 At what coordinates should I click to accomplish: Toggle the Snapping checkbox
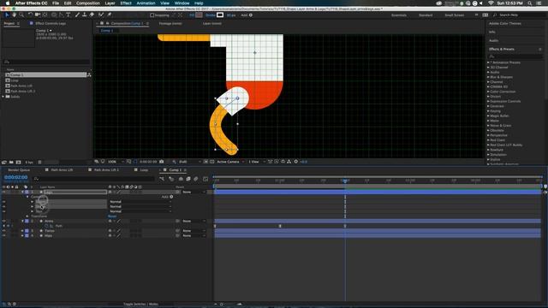pos(152,15)
